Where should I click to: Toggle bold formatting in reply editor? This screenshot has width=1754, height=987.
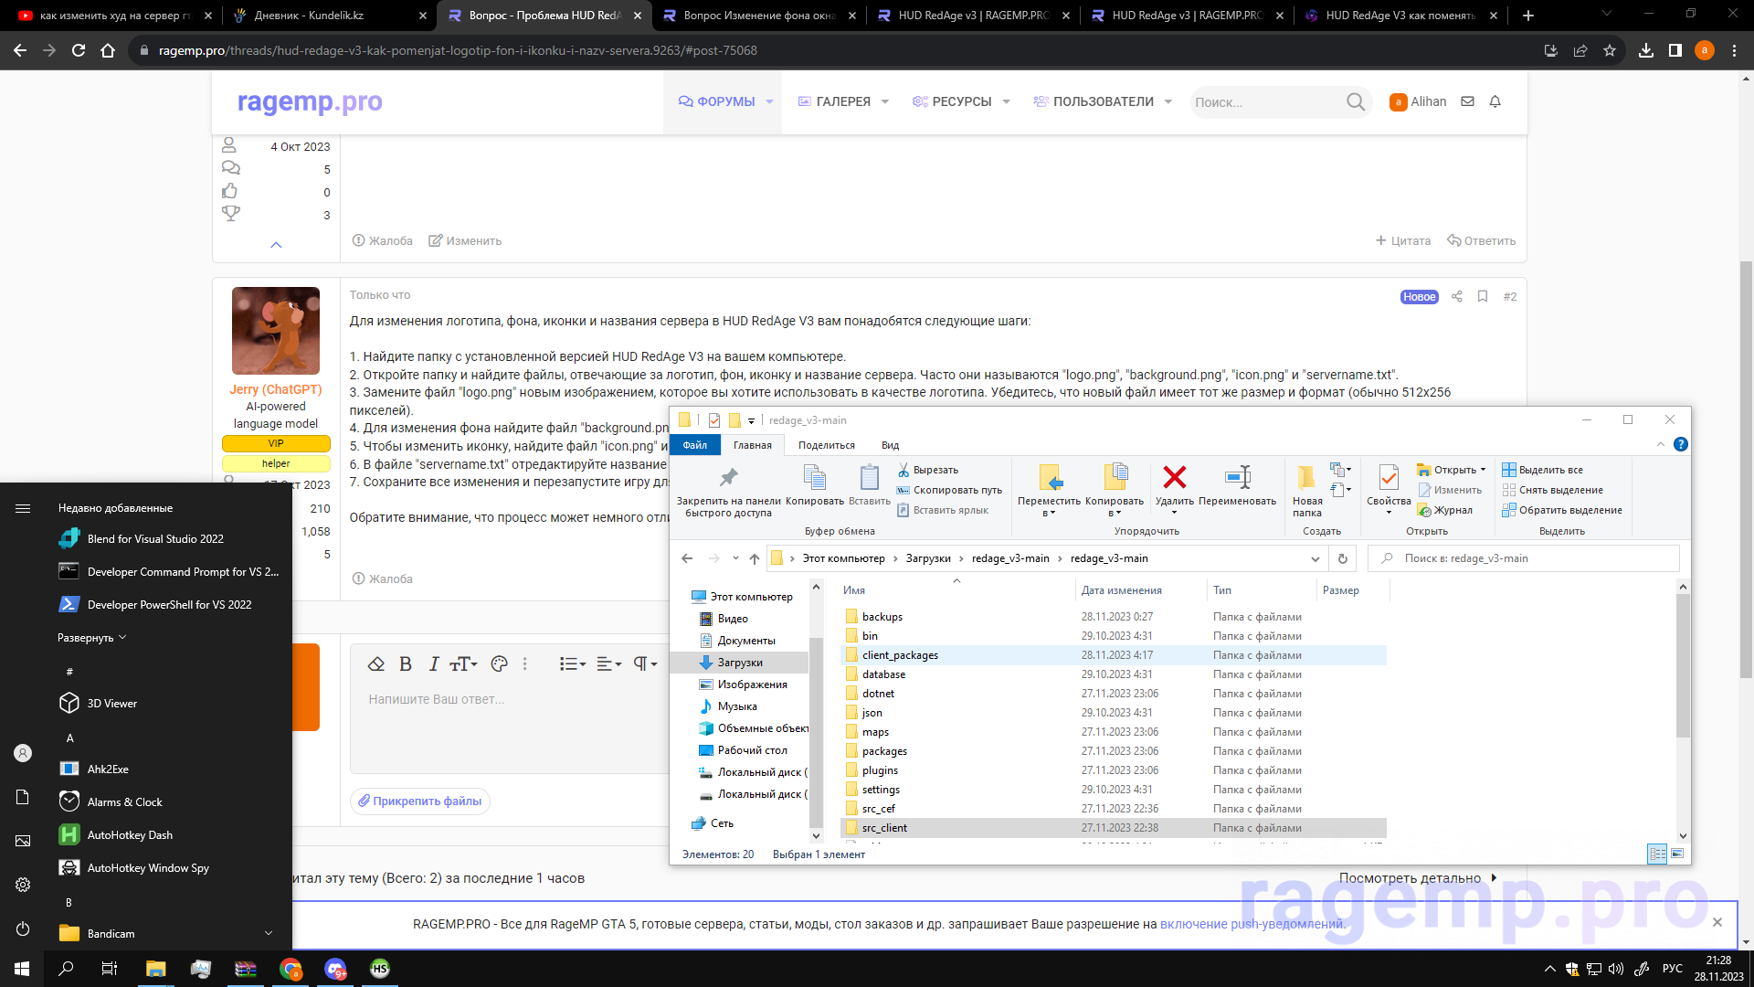coord(406,664)
